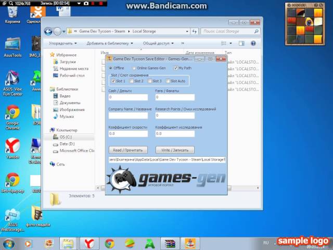Click the Explorer horizontal scrollbar left arrow
Image resolution: width=333 pixels, height=250 pixels.
[98, 188]
